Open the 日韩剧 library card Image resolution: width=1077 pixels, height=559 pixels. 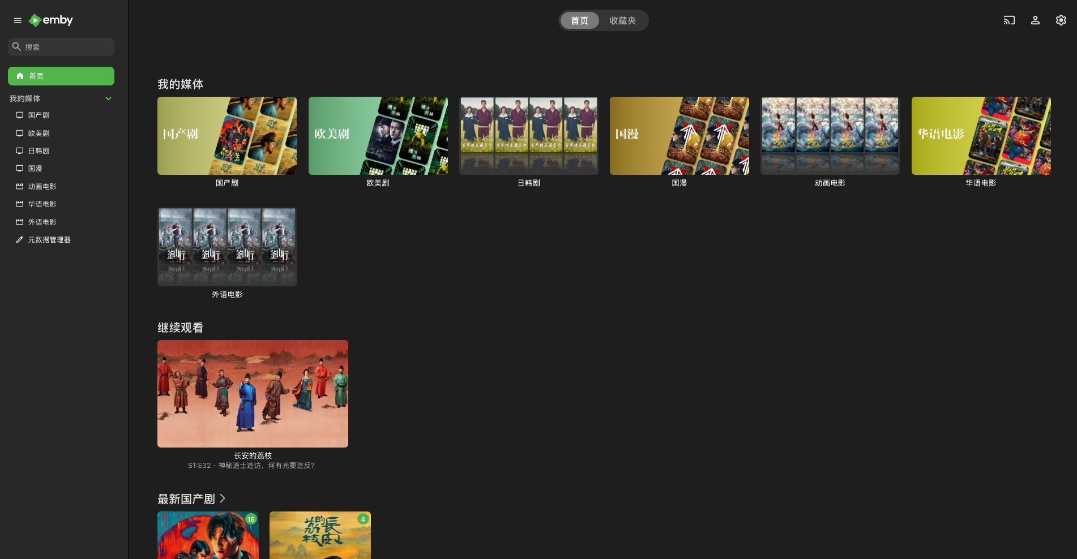coord(528,136)
